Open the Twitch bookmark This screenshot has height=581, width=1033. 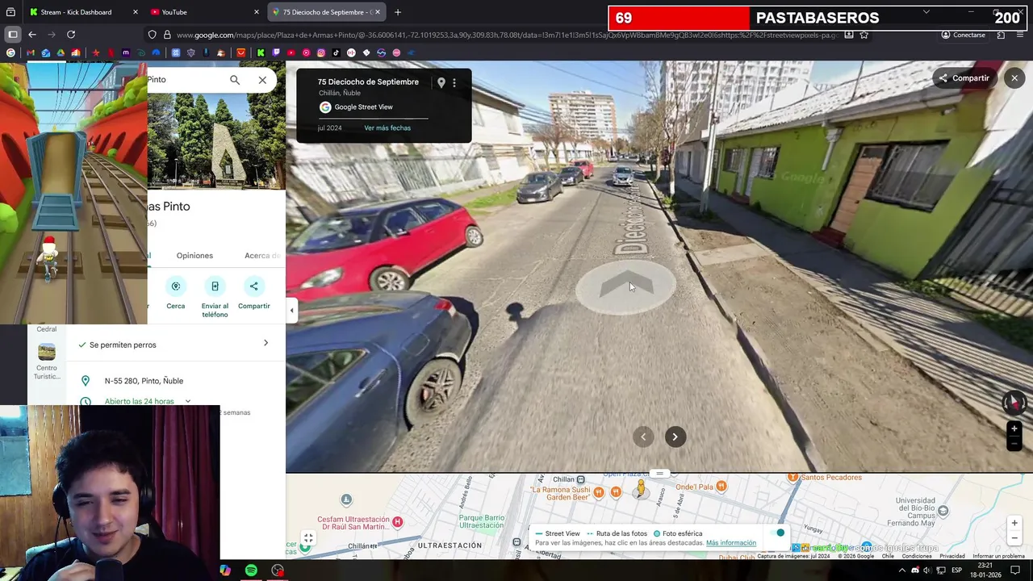pos(276,52)
